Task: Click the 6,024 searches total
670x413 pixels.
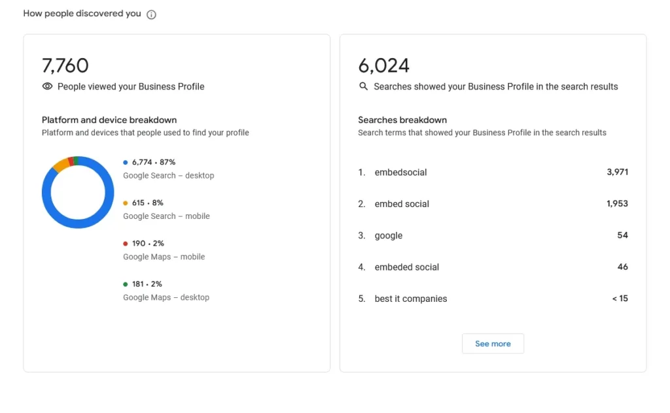Action: coord(384,65)
